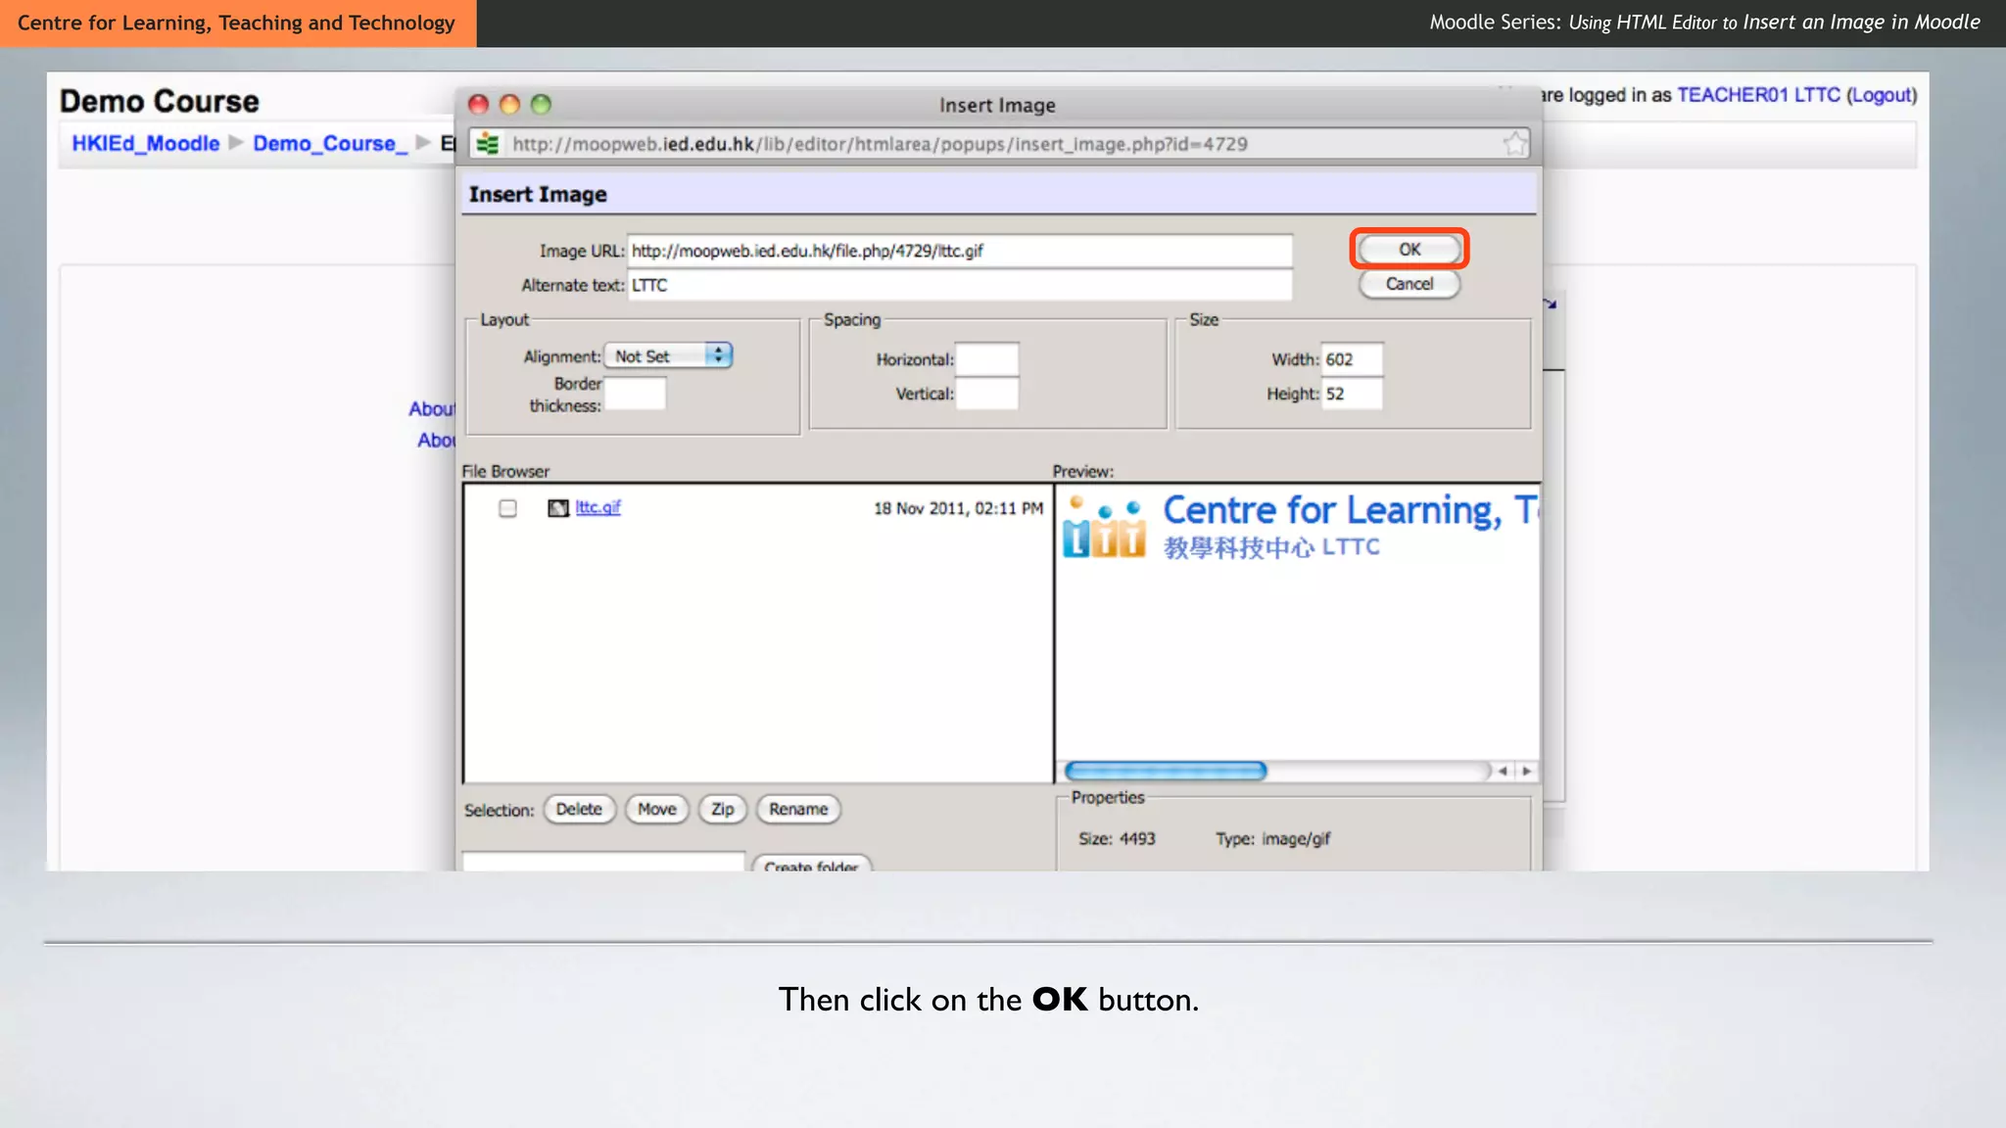Click the green zoom window button

[541, 105]
